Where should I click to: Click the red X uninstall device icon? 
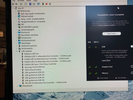tap(47, 4)
